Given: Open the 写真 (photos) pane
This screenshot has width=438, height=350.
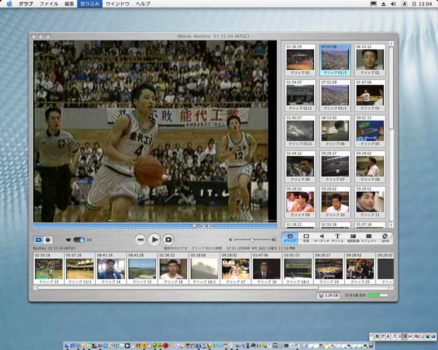Looking at the screenshot, I should [306, 238].
